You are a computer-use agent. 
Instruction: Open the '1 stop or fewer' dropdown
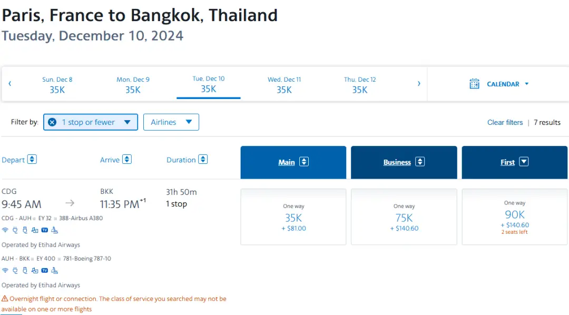point(127,122)
